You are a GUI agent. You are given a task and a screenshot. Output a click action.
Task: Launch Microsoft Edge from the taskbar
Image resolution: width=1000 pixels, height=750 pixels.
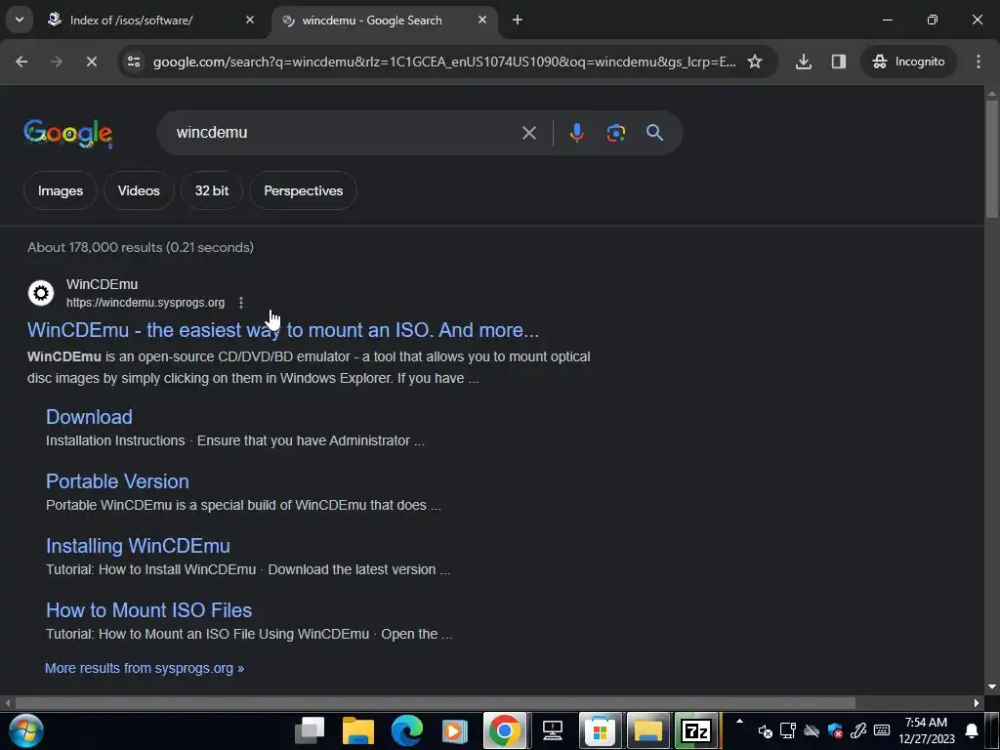tap(407, 730)
